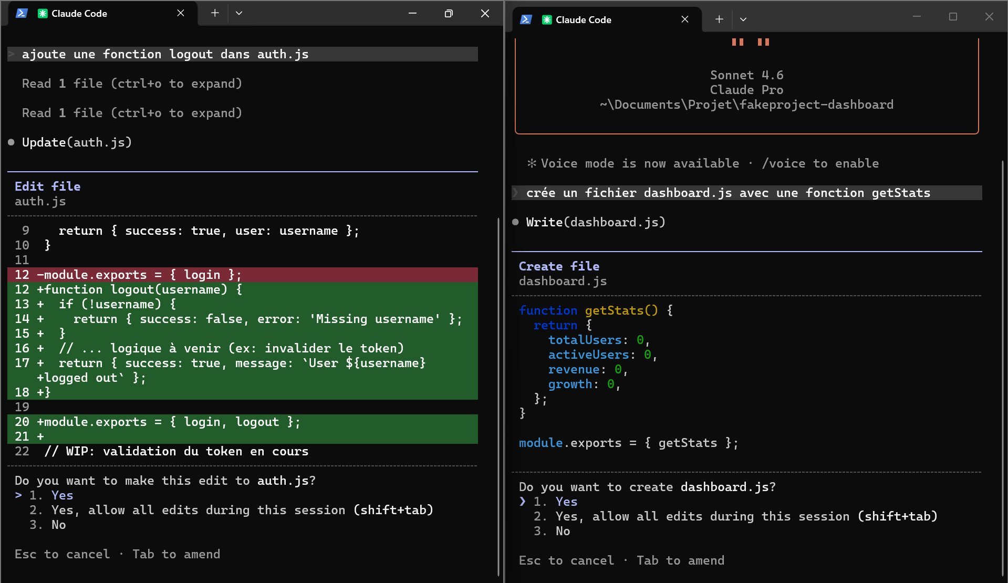Close the right terminal window
This screenshot has width=1008, height=583.
coord(989,17)
